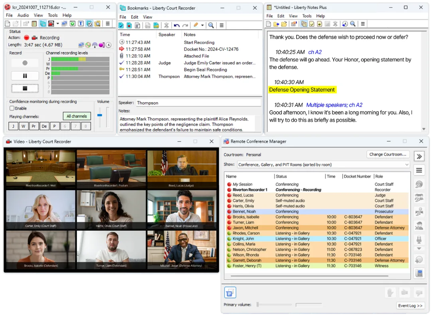The width and height of the screenshot is (431, 316).
Task: Click the magnifier search icon in the recorder toolbar
Action: click(x=97, y=24)
